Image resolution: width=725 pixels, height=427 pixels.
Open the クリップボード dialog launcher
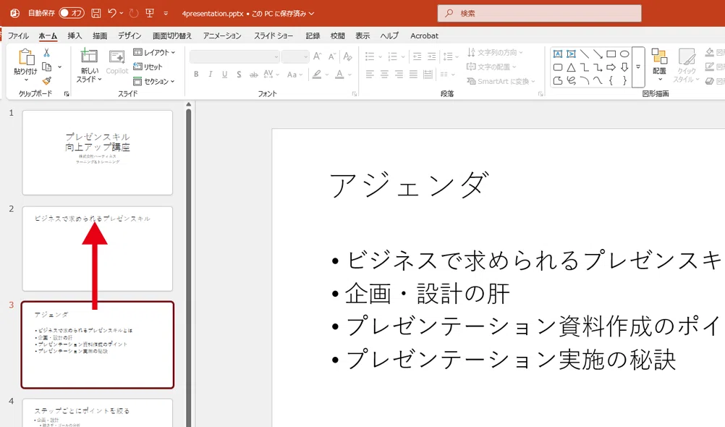pos(67,94)
